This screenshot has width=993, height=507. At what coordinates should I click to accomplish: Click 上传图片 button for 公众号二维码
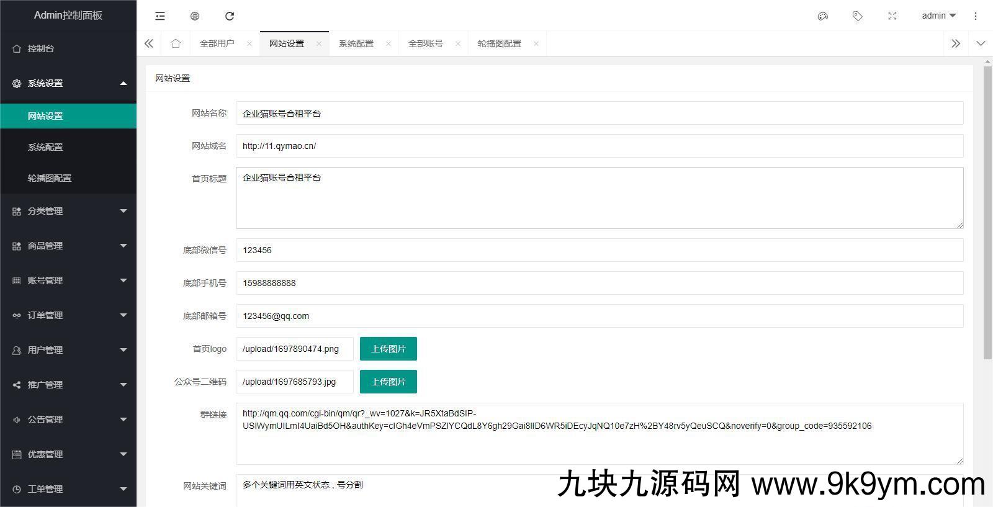click(x=389, y=382)
